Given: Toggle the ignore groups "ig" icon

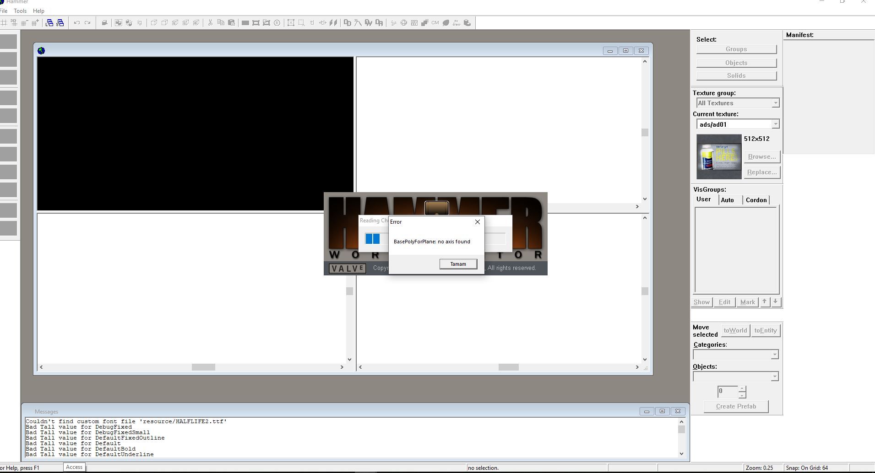Looking at the screenshot, I should [140, 23].
